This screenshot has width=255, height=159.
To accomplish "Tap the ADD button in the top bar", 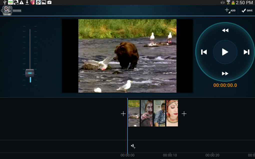I will click(x=230, y=10).
